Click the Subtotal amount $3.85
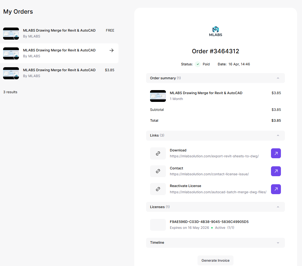The image size is (302, 266). coord(276,110)
